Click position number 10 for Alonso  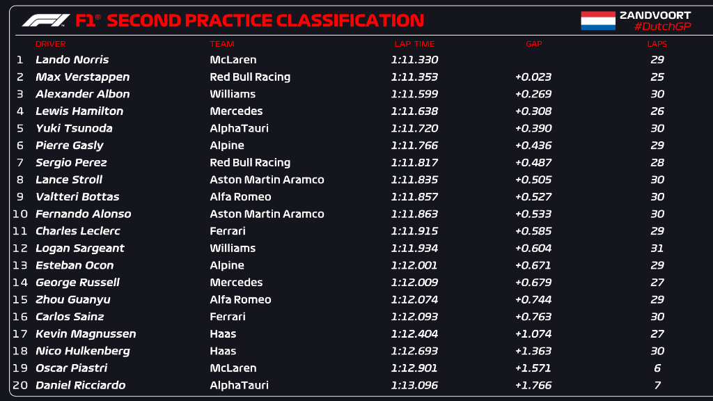click(20, 214)
